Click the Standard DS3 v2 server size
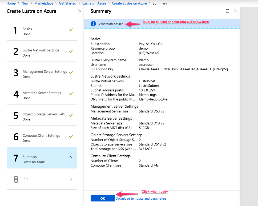This screenshot has width=258, height=206. coord(152,111)
